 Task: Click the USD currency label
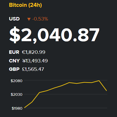tap(14, 19)
